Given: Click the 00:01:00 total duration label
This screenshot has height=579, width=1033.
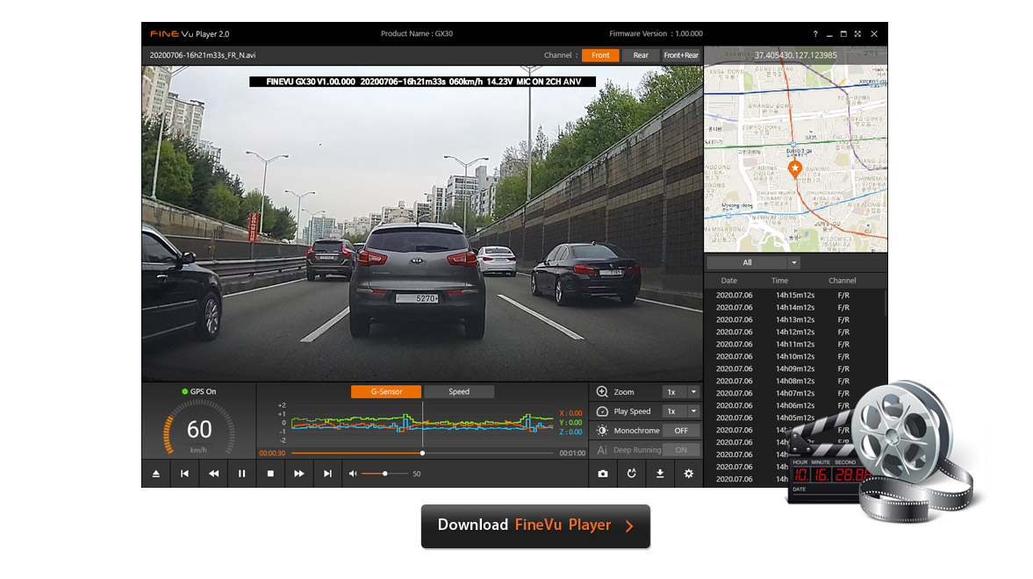Looking at the screenshot, I should 572,454.
